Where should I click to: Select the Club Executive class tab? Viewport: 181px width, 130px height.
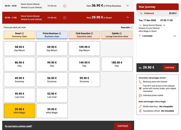tap(84, 35)
